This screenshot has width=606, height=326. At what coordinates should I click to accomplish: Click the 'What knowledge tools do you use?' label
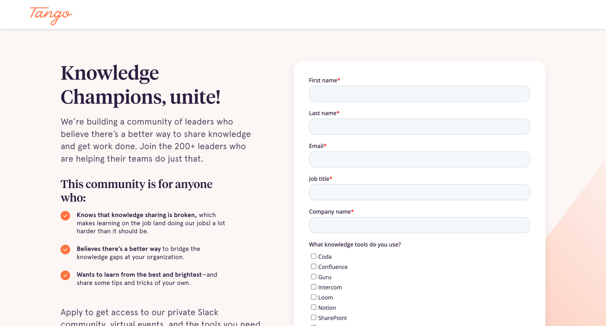355,244
